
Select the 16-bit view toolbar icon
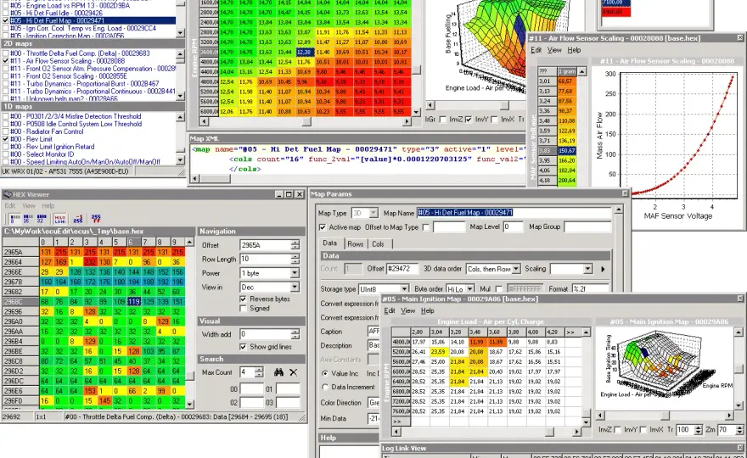coord(28,219)
